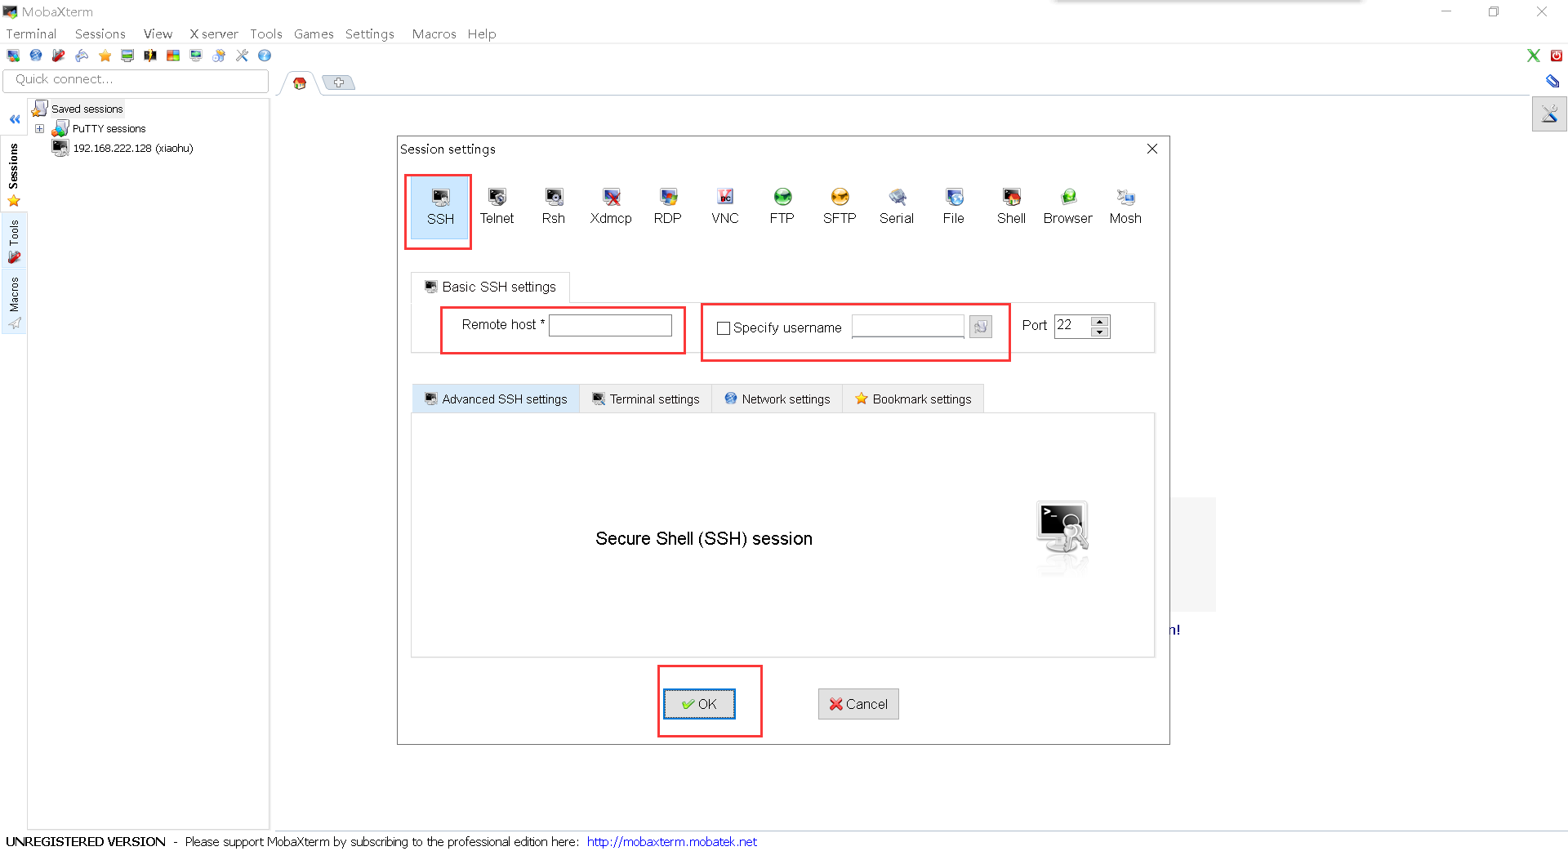The image size is (1568, 851).
Task: Open new Session toolbar icon
Action: click(x=13, y=56)
